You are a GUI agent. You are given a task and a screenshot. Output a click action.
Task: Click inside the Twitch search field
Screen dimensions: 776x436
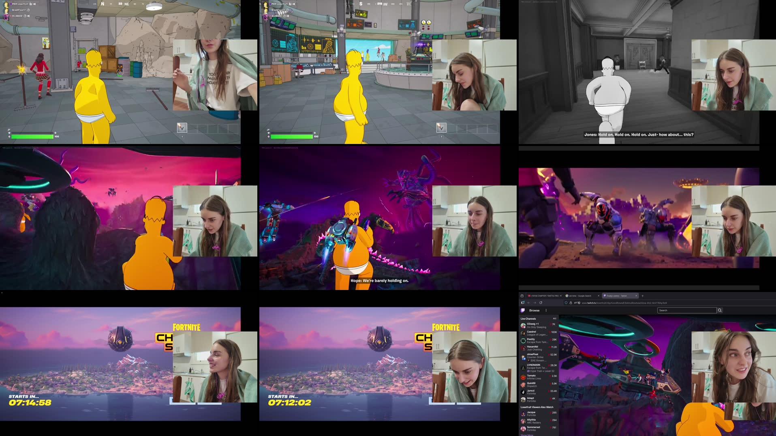686,310
